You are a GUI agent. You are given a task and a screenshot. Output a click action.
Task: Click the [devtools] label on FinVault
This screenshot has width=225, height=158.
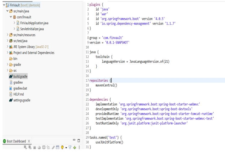[x=34, y=5]
